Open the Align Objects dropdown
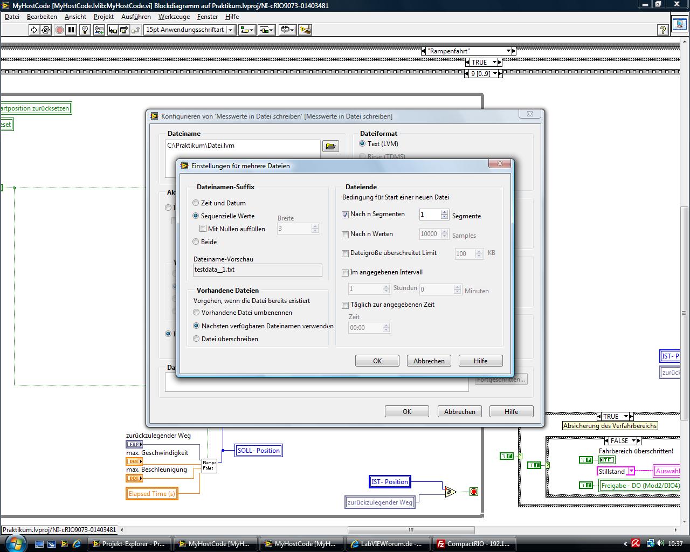 tap(247, 30)
